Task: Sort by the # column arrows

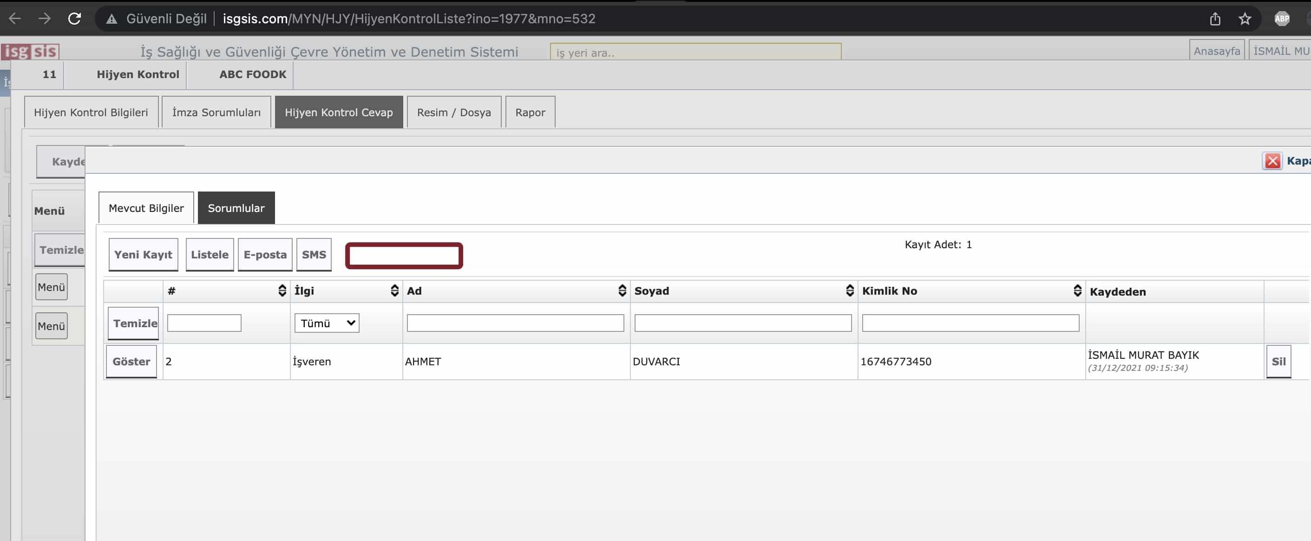Action: pos(282,290)
